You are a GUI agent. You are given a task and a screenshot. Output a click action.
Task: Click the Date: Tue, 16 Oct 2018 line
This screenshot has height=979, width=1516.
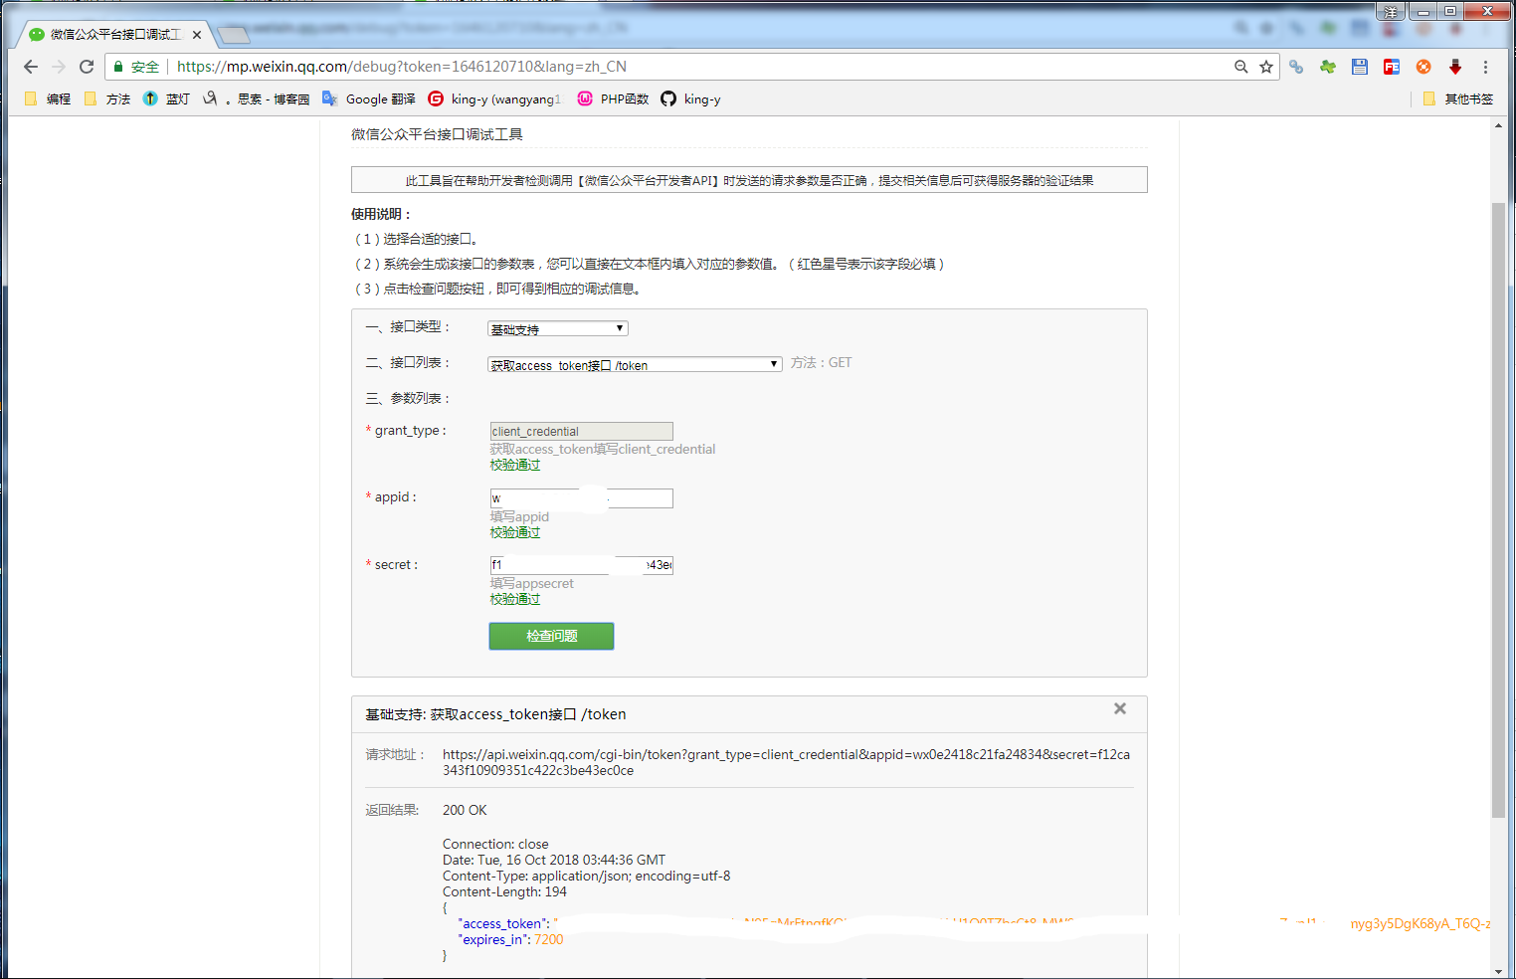(554, 860)
